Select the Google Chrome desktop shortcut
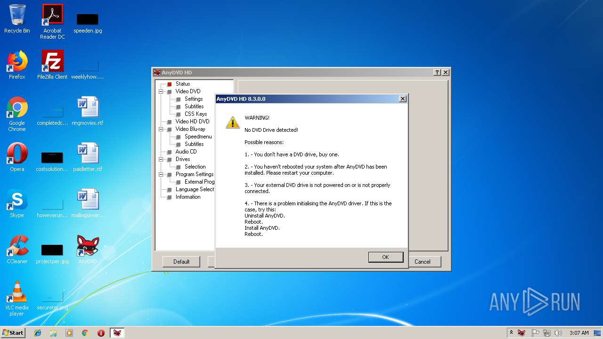This screenshot has width=603, height=339. [17, 114]
